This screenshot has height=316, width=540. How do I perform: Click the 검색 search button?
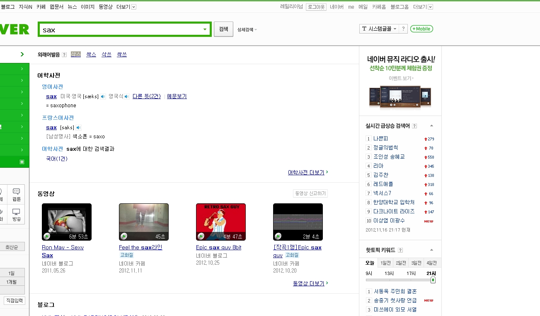(223, 29)
